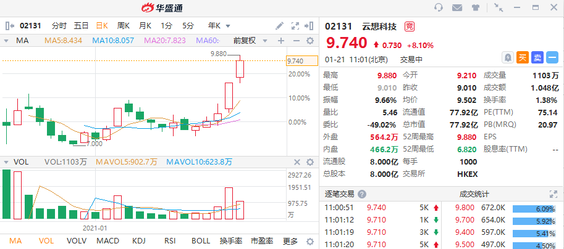Expand chart to fullscreen
Image resolution: width=564 pixels, height=249 pixels.
(295, 26)
